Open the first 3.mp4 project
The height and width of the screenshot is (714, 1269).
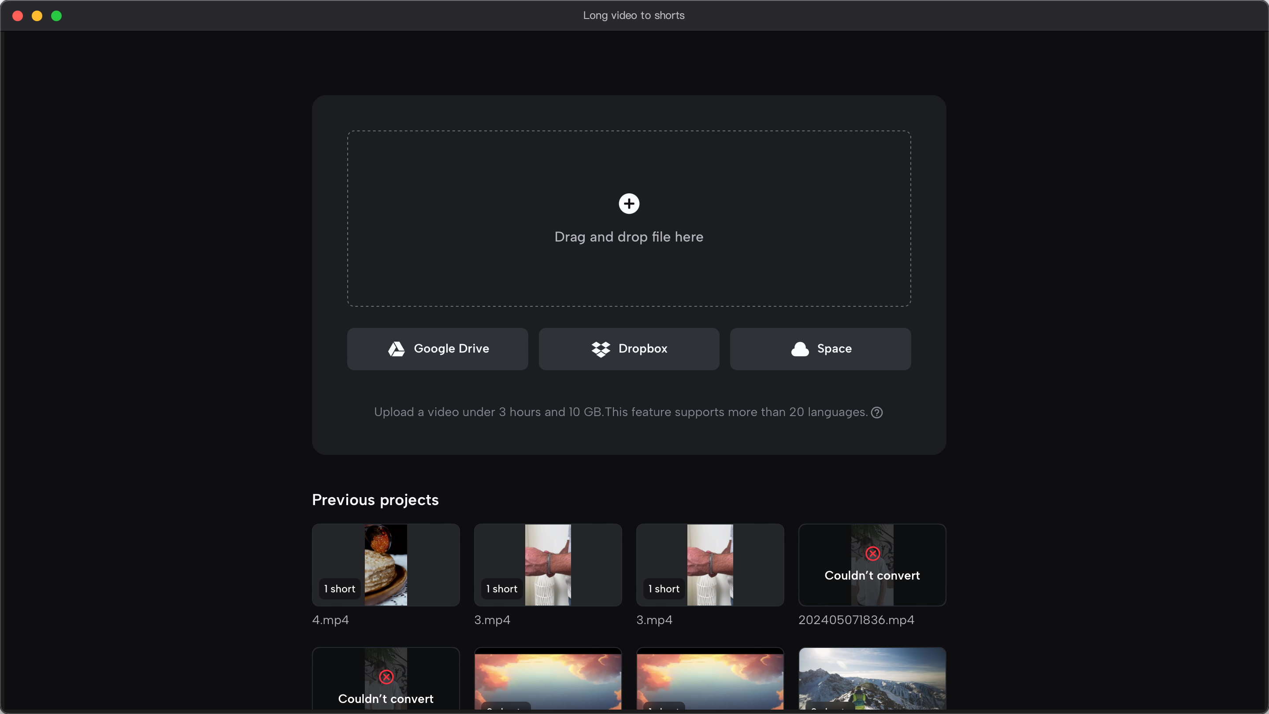[547, 565]
